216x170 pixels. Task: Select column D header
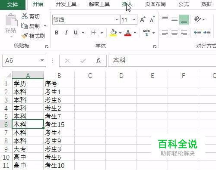coord(121,75)
